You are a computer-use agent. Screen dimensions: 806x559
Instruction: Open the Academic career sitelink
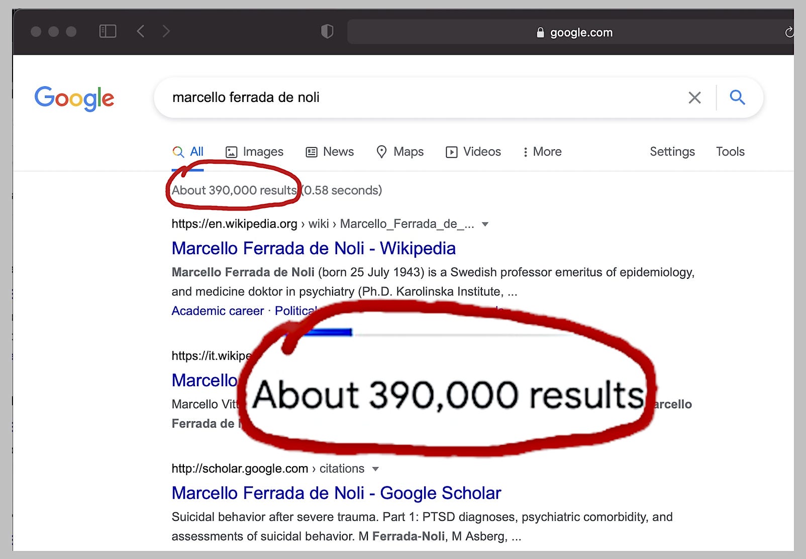coord(218,311)
